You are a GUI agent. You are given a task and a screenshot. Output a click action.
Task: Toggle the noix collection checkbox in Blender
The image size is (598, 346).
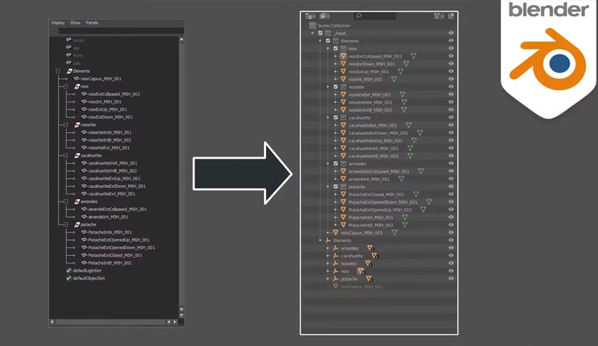point(335,49)
